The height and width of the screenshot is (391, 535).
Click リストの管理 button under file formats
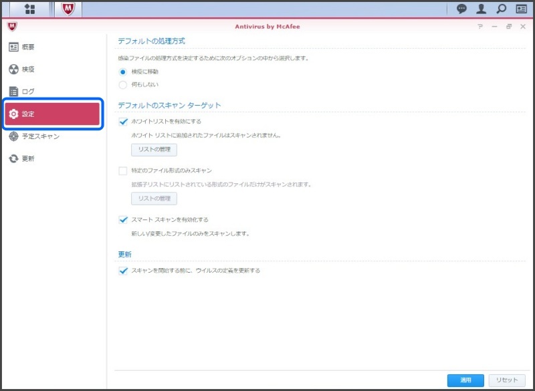click(x=154, y=199)
